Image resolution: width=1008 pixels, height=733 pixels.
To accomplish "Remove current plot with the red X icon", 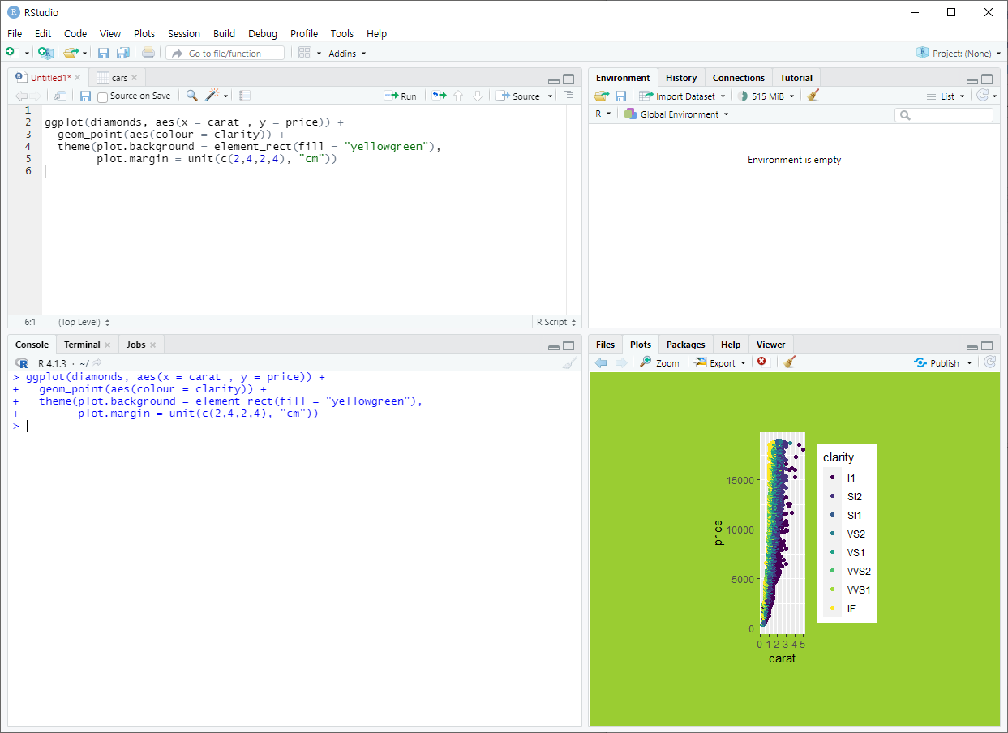I will 761,362.
